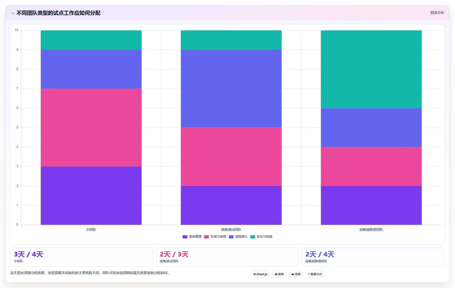455x288 pixels.
Task: Click the 成熟测试团队 x-axis label
Action: [231, 230]
